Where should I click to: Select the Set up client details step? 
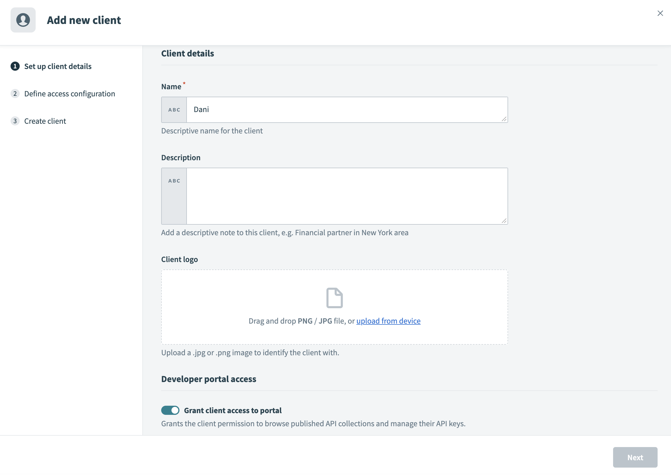58,66
